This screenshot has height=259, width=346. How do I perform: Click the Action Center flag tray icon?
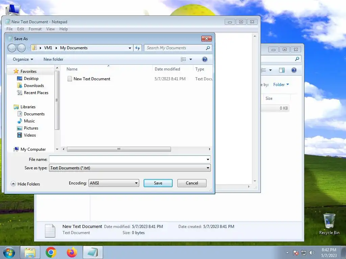coord(295,253)
